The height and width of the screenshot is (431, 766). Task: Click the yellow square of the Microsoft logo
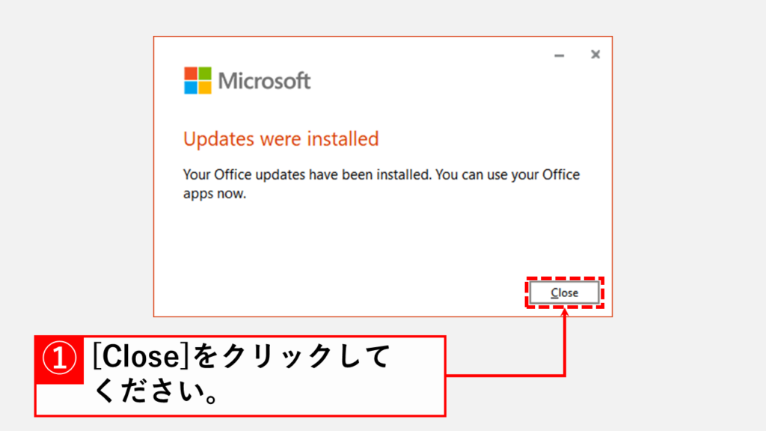pos(205,88)
